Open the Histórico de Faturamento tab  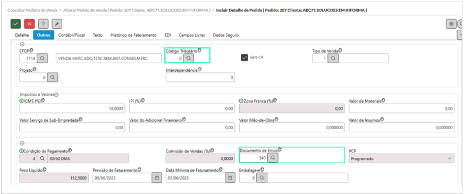133,35
